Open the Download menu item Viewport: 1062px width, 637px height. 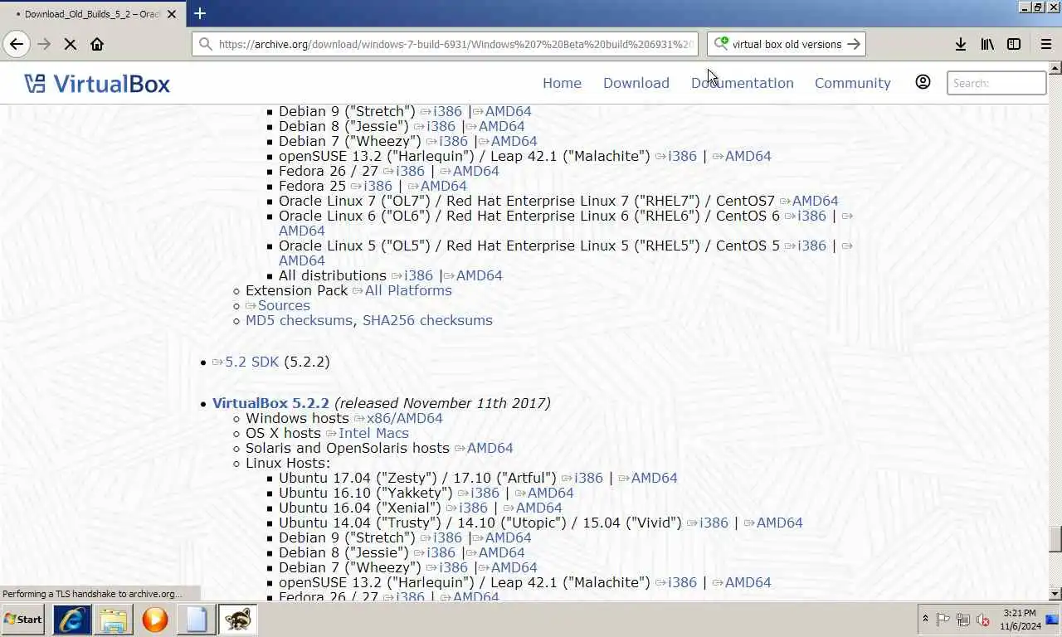coord(636,83)
